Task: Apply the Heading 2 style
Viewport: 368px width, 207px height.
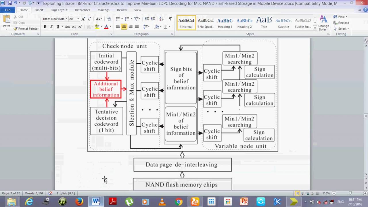Action: [245, 23]
